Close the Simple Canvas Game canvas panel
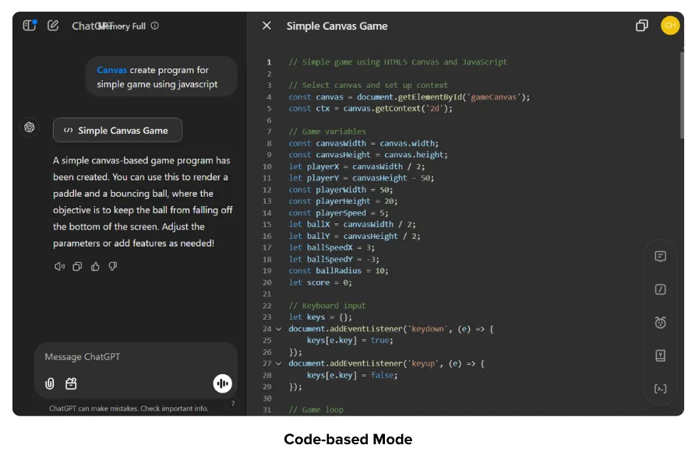 click(266, 26)
